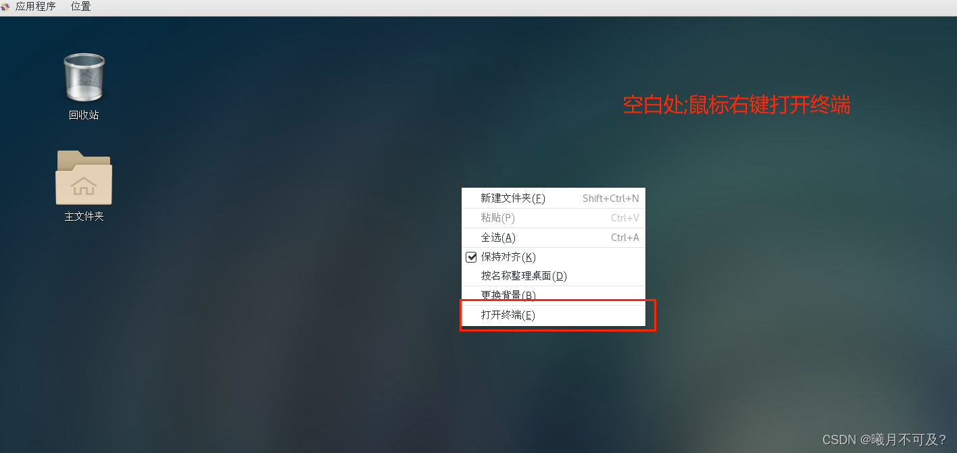Image resolution: width=957 pixels, height=453 pixels.
Task: Choose 更换背景(B) to change wallpaper
Action: (x=553, y=296)
